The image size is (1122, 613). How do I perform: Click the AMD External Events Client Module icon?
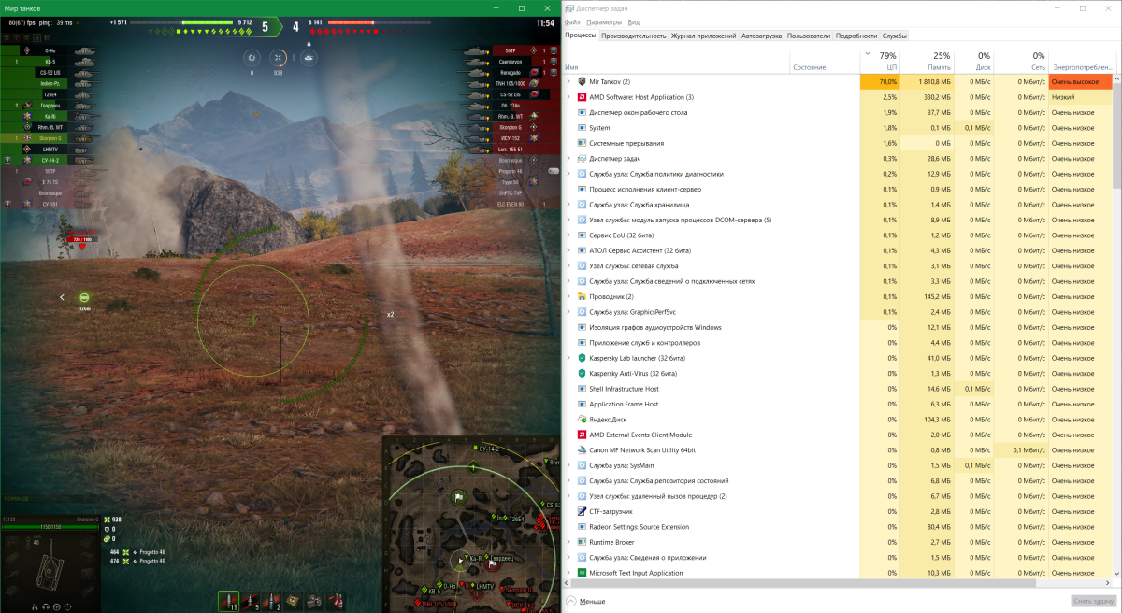[x=582, y=435]
